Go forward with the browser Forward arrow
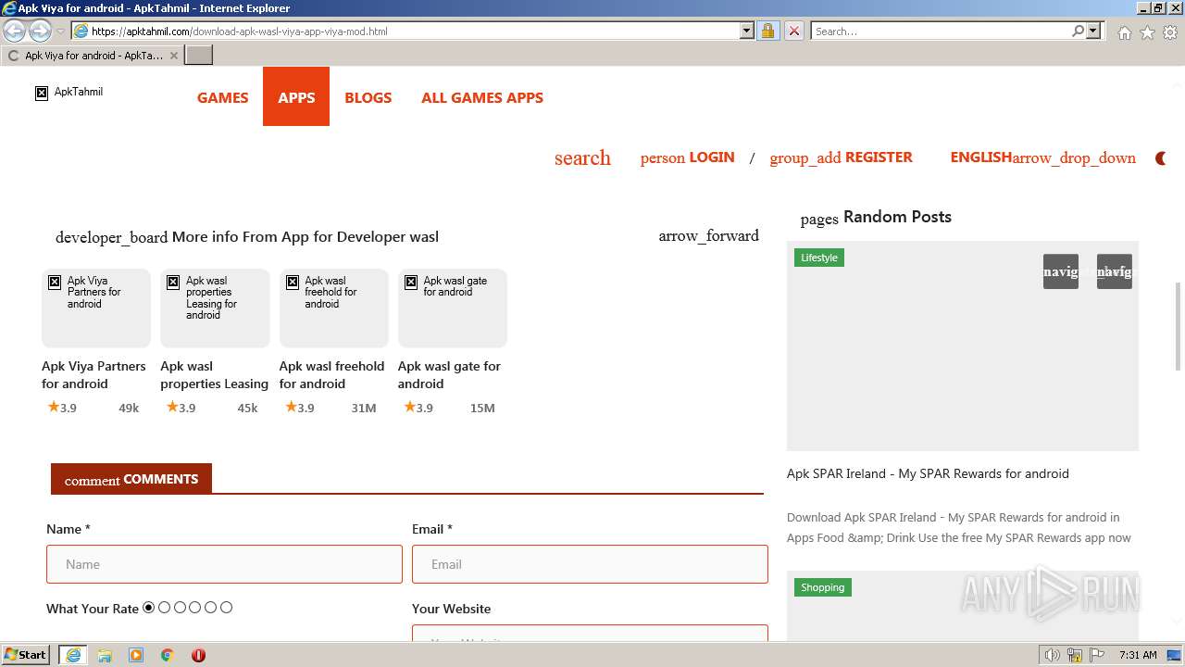The image size is (1185, 667). tap(40, 31)
